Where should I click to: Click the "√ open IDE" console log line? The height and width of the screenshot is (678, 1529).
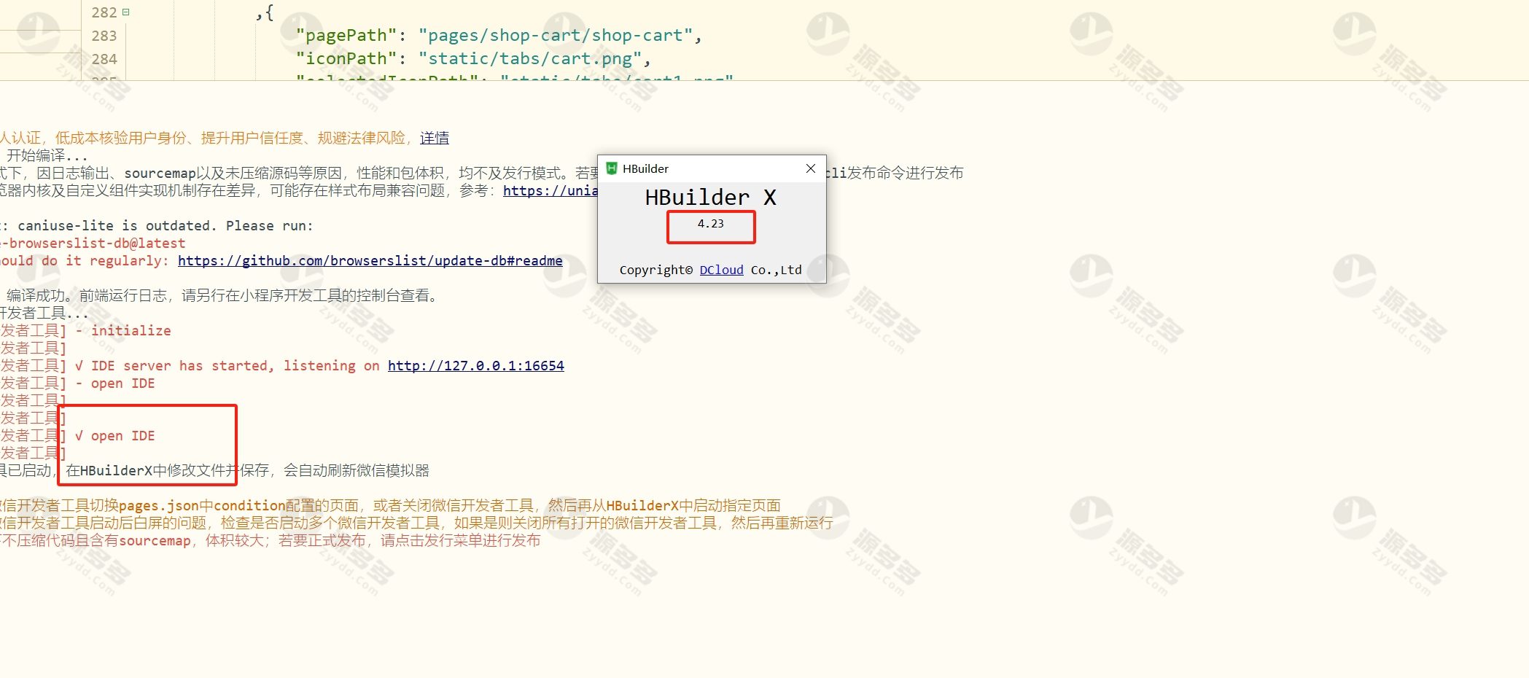115,436
